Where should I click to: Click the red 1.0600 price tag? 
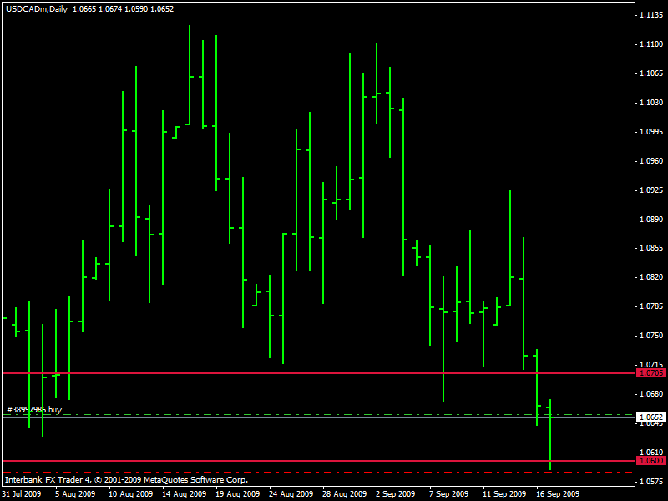650,461
